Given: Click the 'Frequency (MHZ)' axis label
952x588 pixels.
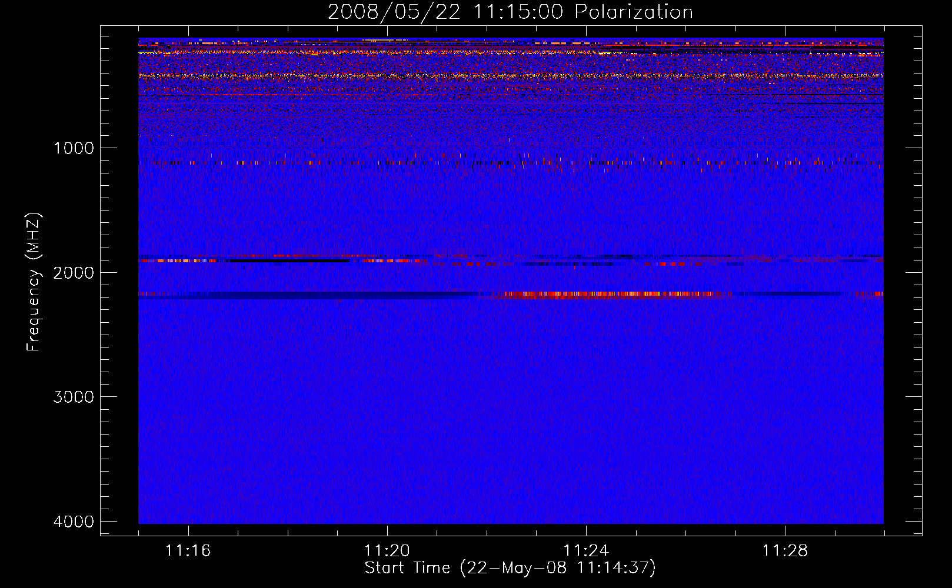Looking at the screenshot, I should [x=34, y=282].
